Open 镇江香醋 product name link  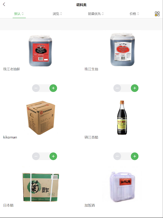point(91,137)
